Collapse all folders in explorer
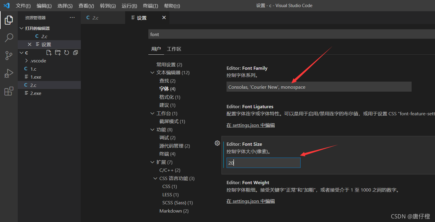The image size is (435, 222). coord(76,53)
